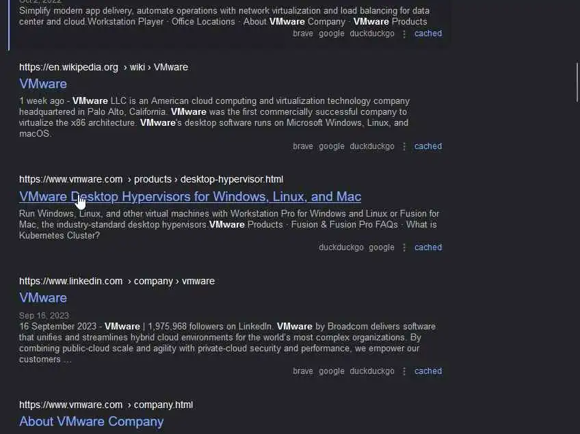Open cached version of Wikipedia VMware result
Screen dimensions: 580x434
[x=428, y=146]
